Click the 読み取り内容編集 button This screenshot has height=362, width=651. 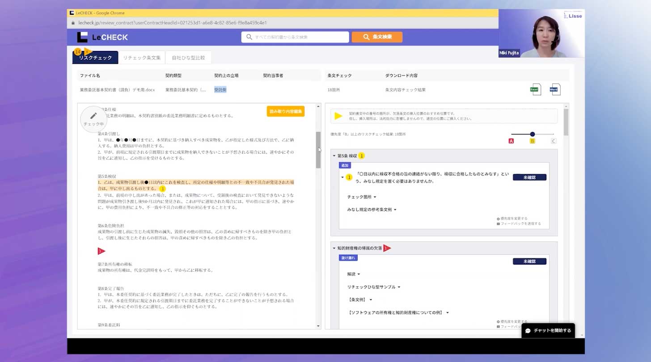click(286, 111)
